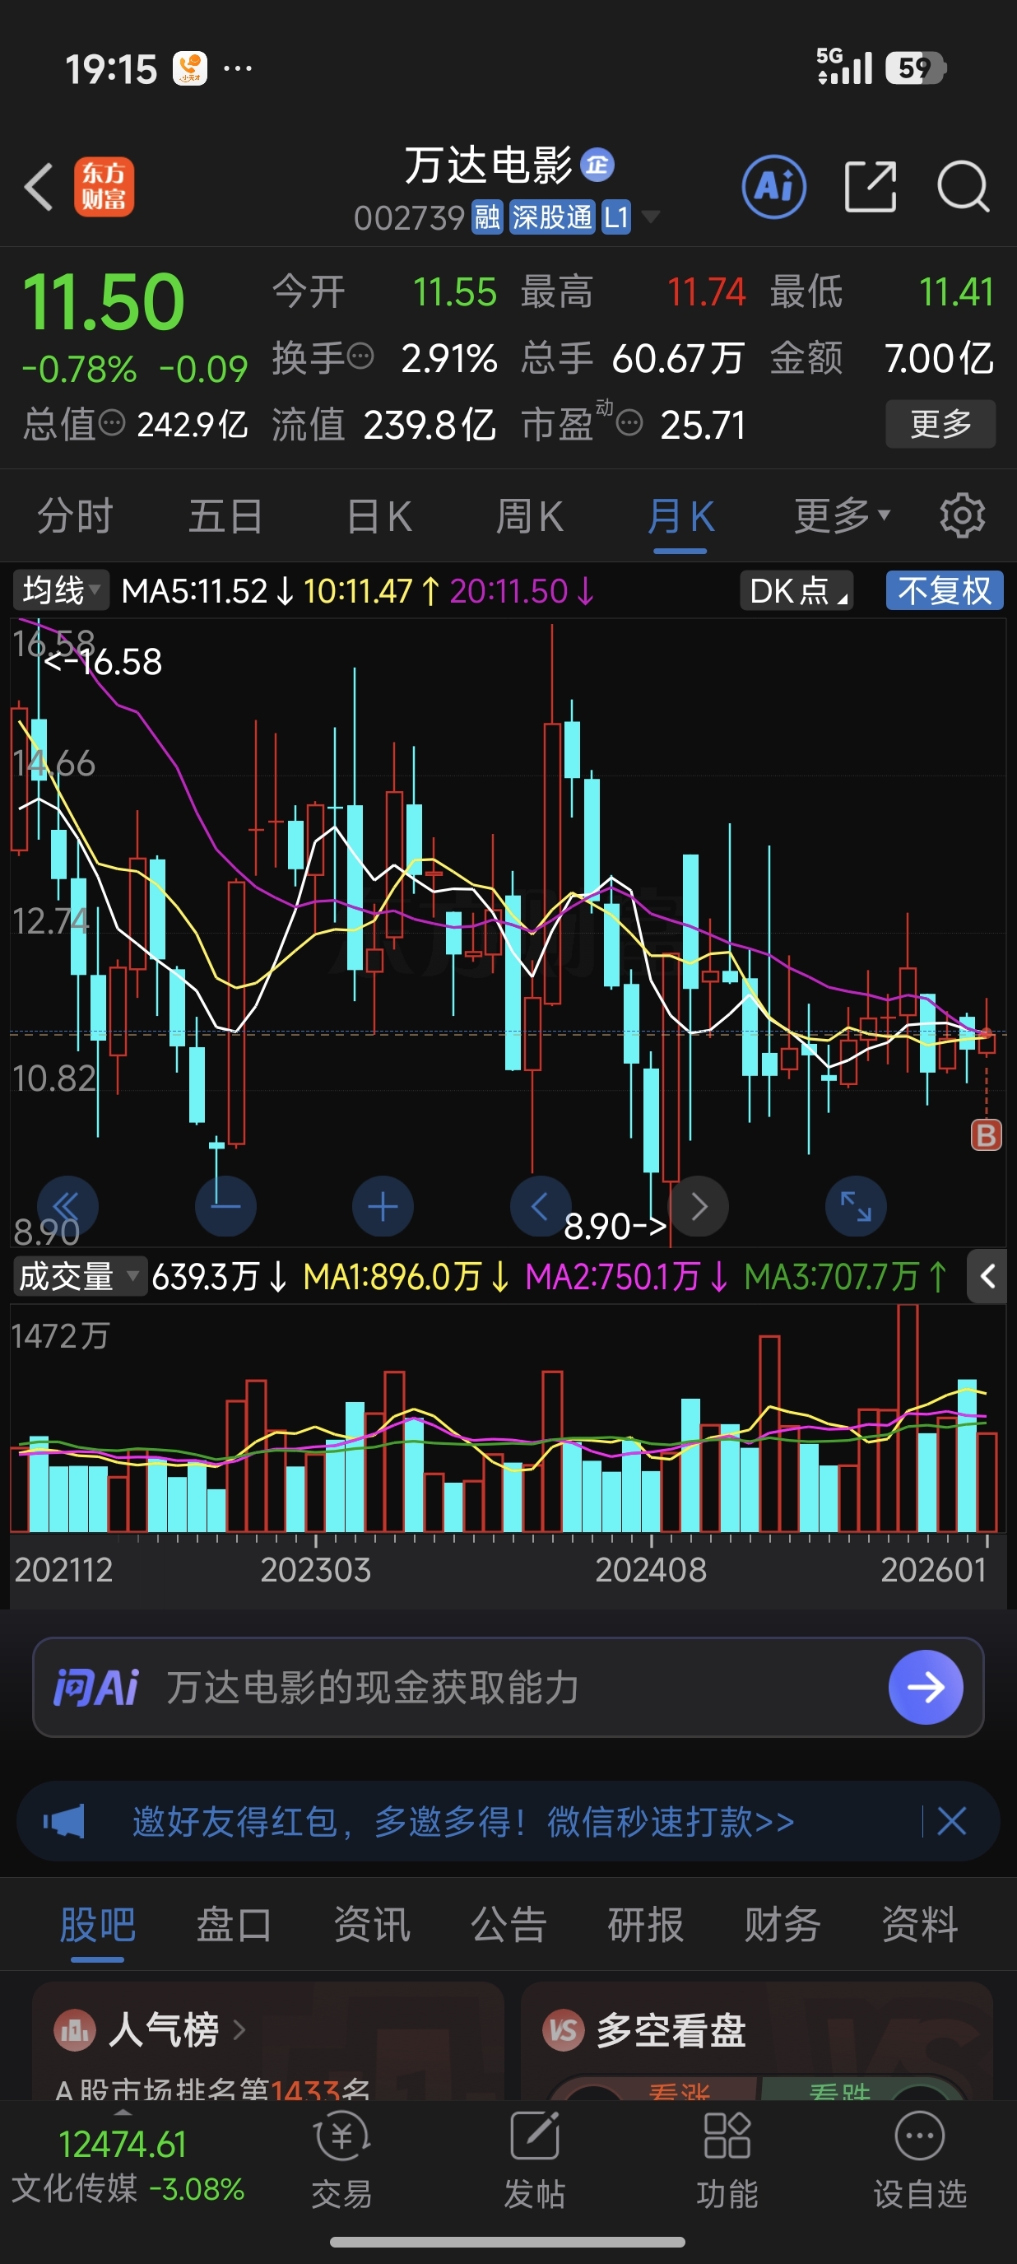This screenshot has height=2264, width=1017.
Task: Open the 更多 chart period dropdown
Action: point(843,515)
